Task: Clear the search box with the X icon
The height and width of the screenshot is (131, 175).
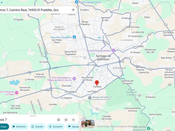Action: click(x=73, y=10)
